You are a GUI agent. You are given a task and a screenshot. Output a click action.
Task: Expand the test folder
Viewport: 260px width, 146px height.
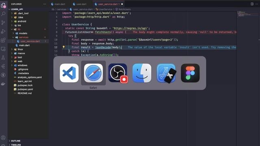pos(20,57)
